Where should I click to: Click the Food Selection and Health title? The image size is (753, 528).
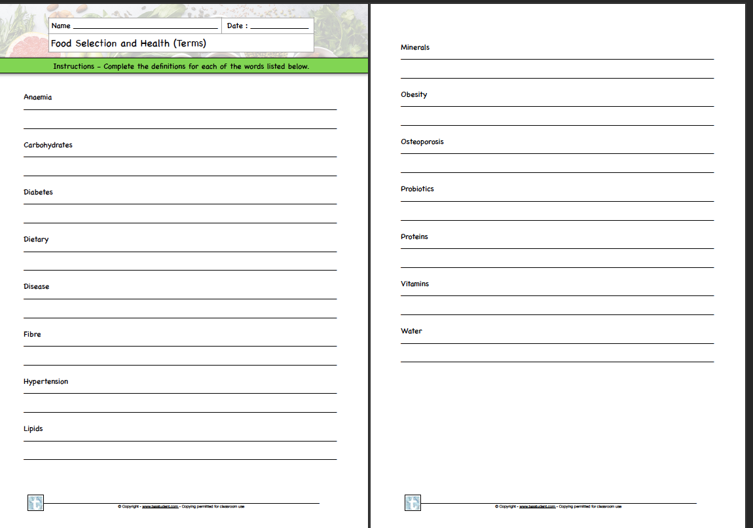[128, 43]
